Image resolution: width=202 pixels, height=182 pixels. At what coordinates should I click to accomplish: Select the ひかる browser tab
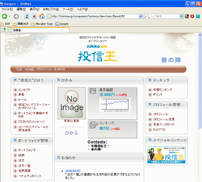(x=38, y=30)
